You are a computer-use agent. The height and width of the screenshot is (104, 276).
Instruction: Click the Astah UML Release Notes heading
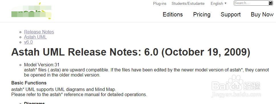coord(131,52)
